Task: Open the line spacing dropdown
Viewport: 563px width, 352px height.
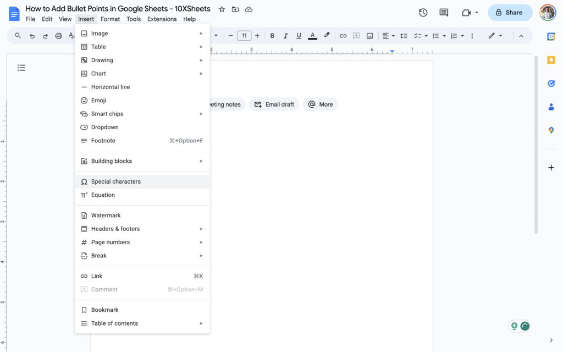Action: tap(404, 35)
